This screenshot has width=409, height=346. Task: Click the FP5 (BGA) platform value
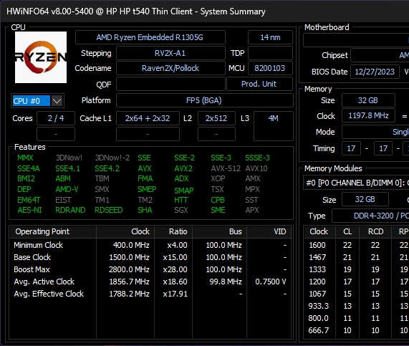pyautogui.click(x=204, y=100)
